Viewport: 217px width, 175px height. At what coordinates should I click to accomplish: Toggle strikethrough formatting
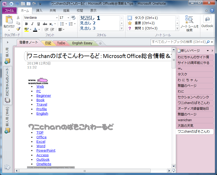coord(45,24)
